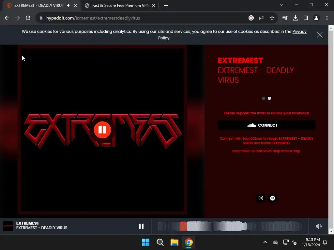Open the Chrome downloads icon

click(296, 18)
